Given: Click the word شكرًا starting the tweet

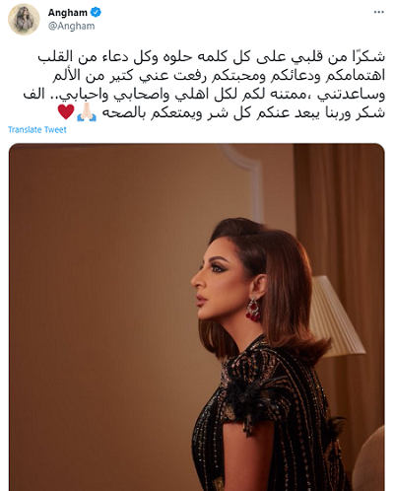Looking at the screenshot, I should tap(368, 56).
